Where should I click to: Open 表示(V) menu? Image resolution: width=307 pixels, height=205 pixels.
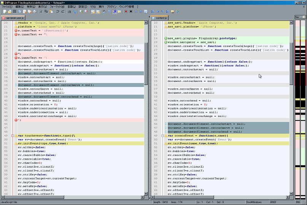(43, 7)
